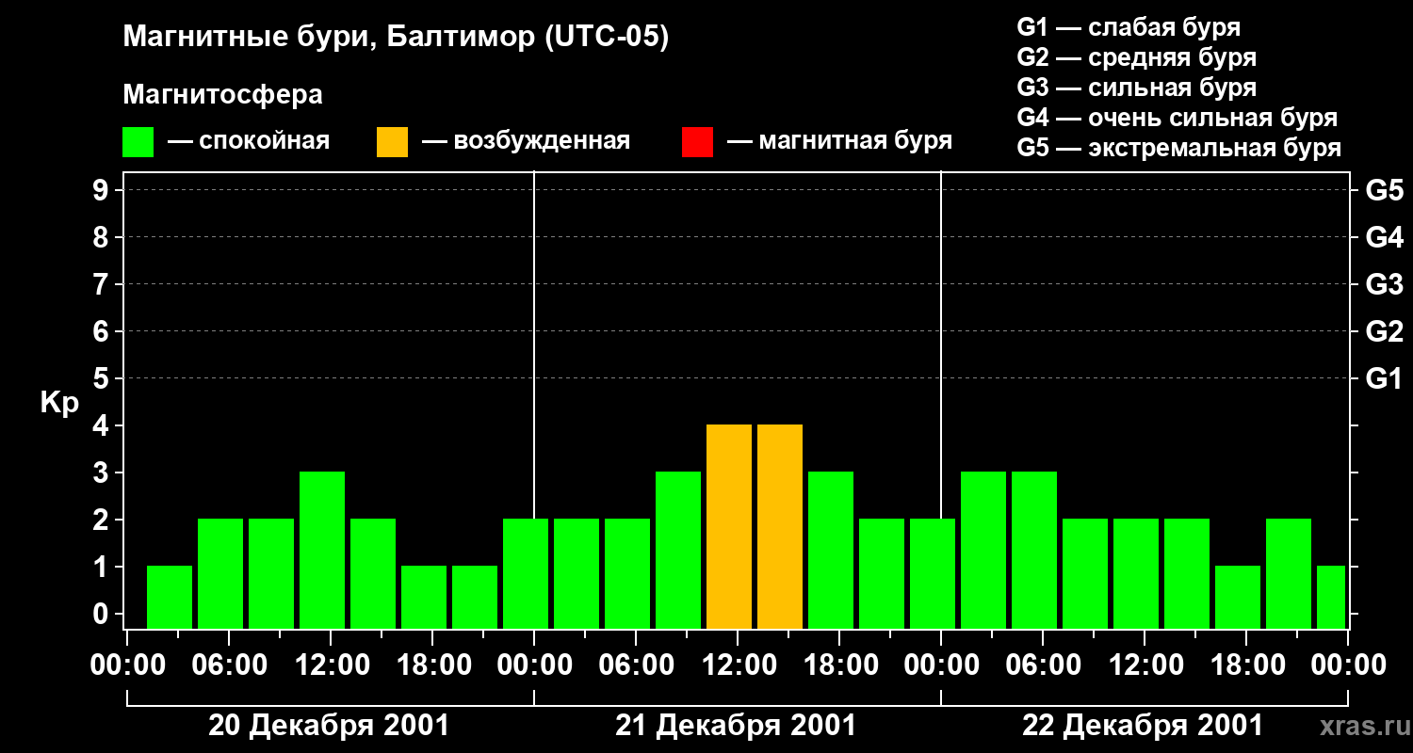Click the 'G3' tick label on right axis
Screen dimensions: 1413x753
tap(1385, 284)
